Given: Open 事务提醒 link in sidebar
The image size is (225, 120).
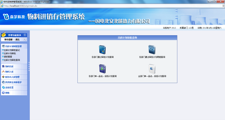Looking at the screenshot, I should [x=8, y=40].
